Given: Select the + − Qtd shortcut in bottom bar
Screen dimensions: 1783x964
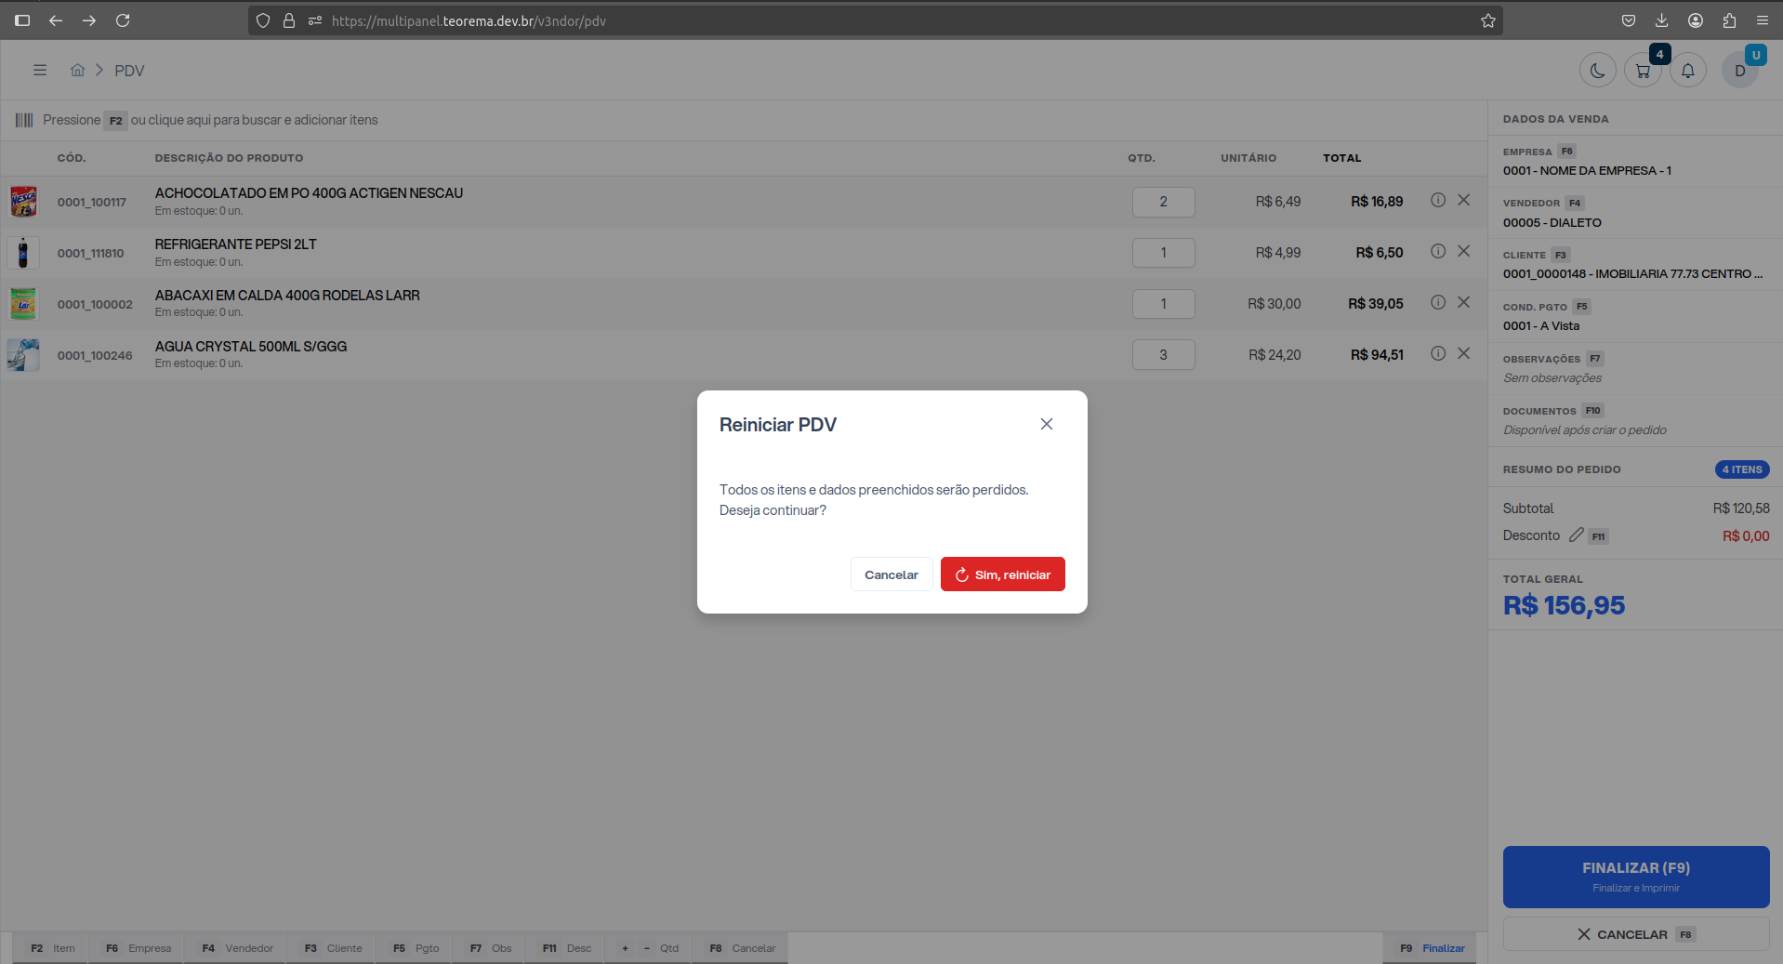Looking at the screenshot, I should pos(650,948).
